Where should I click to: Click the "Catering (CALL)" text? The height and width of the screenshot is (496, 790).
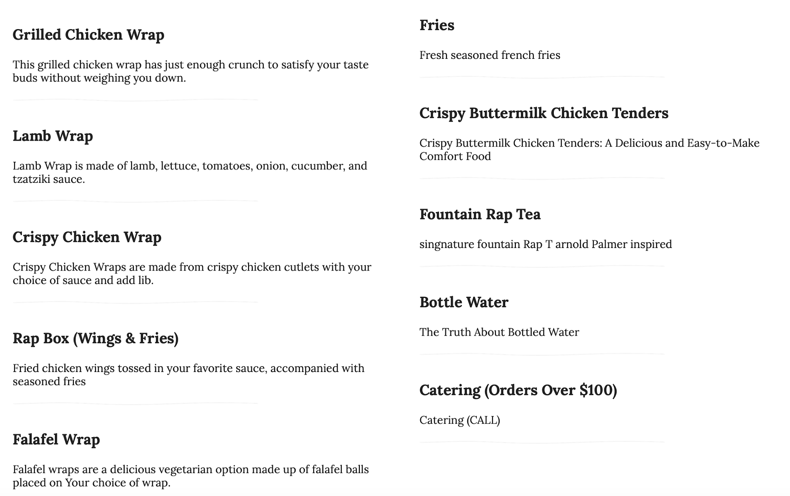(x=460, y=420)
